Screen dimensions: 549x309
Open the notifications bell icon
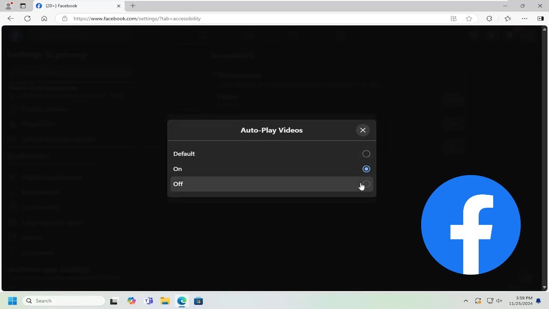(539, 301)
